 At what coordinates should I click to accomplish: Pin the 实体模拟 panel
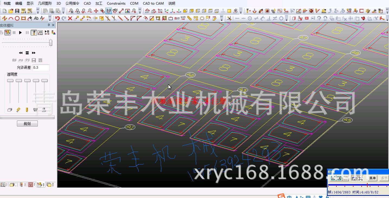[x=49, y=25]
